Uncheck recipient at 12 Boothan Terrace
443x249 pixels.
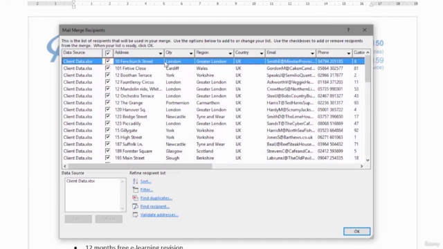pyautogui.click(x=108, y=75)
